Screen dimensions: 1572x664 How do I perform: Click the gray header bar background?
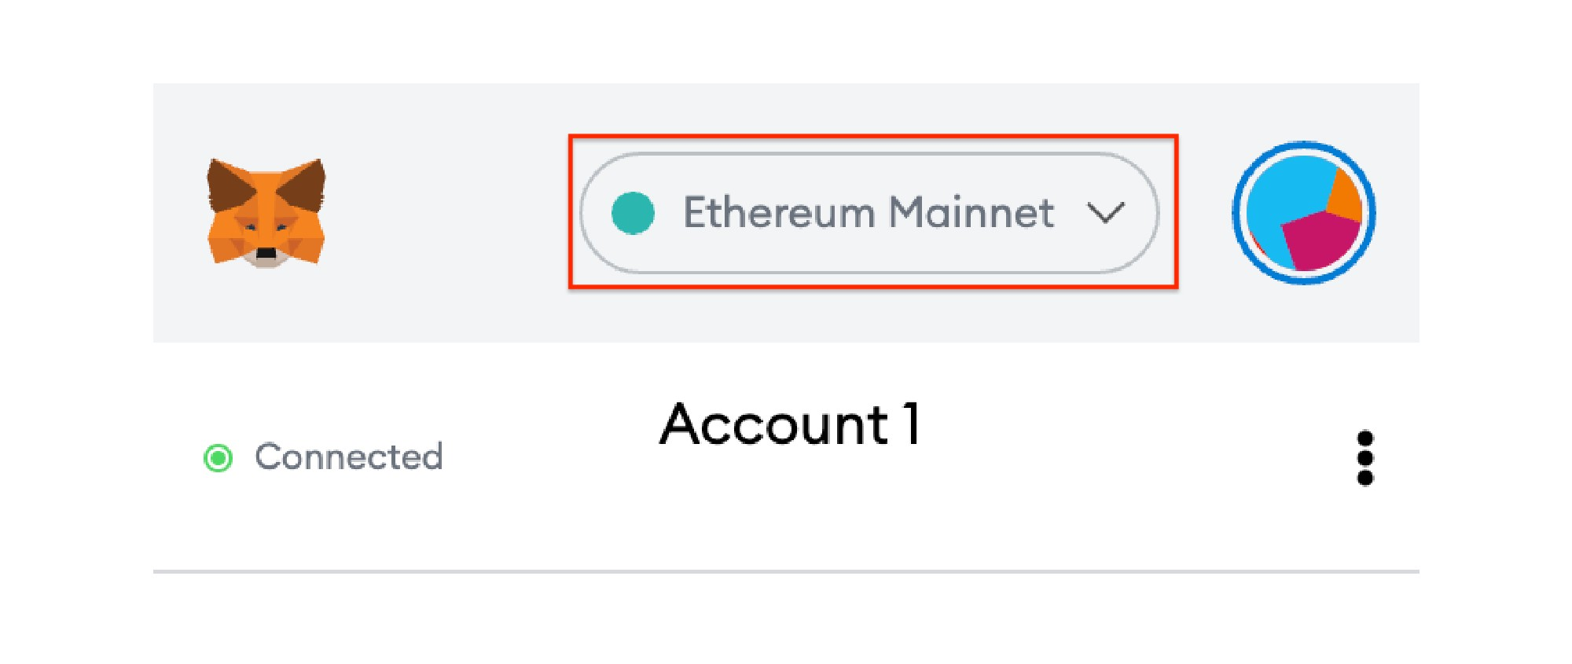(x=440, y=306)
